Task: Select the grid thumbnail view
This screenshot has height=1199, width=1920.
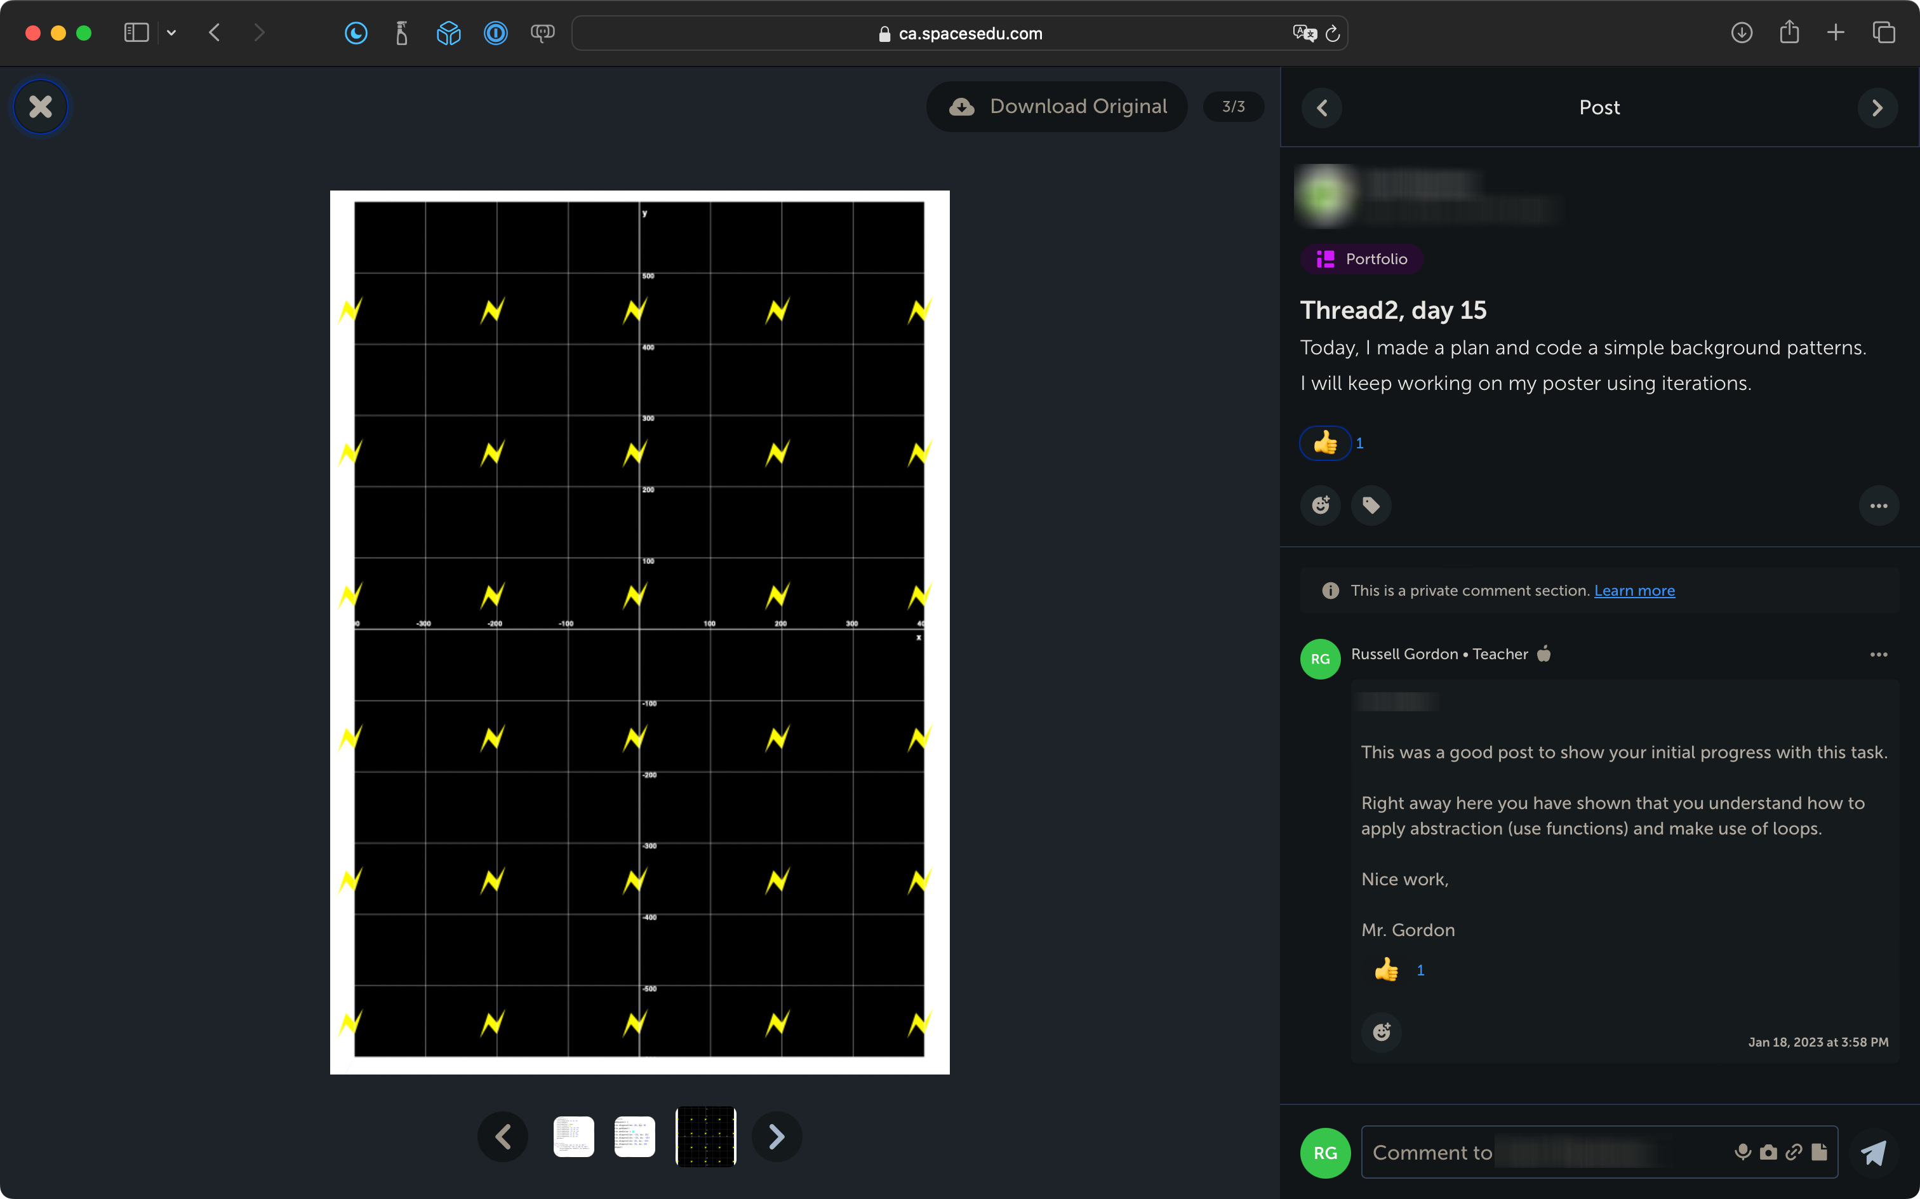Action: [705, 1135]
